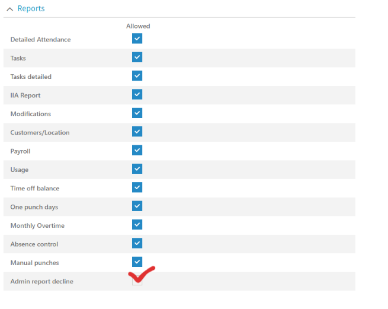Toggle Modifications report checkbox off
The height and width of the screenshot is (309, 388).
click(137, 113)
